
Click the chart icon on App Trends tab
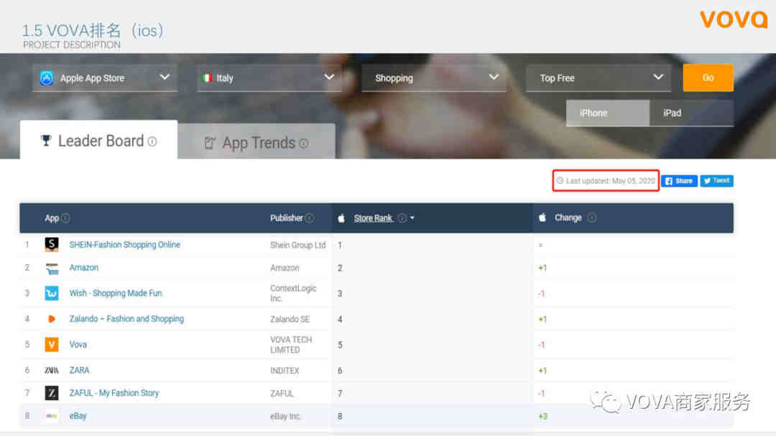pyautogui.click(x=209, y=143)
